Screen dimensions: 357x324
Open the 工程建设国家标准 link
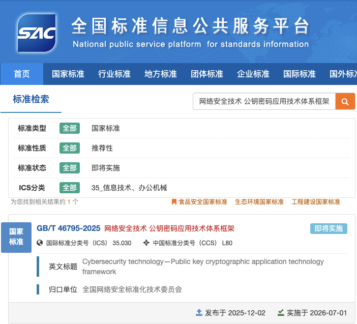[x=315, y=202]
